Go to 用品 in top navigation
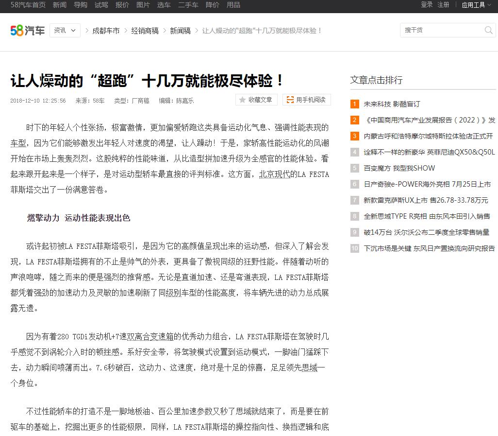The width and height of the screenshot is (498, 436). [233, 5]
